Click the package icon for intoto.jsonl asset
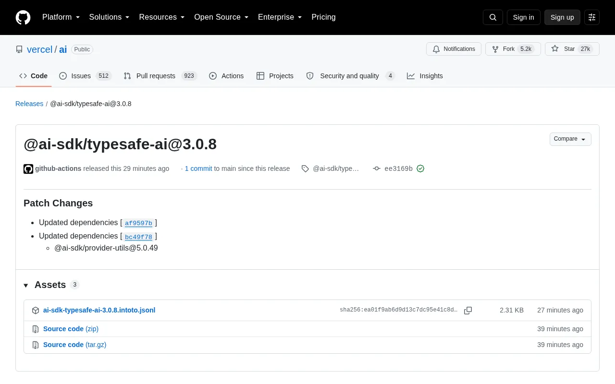 click(36, 311)
